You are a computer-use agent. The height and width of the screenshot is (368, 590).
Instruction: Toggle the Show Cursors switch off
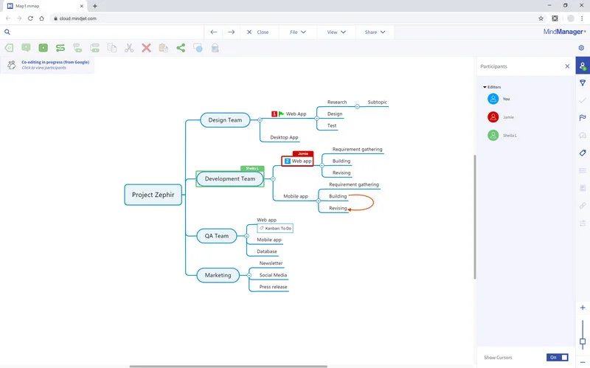tap(558, 357)
